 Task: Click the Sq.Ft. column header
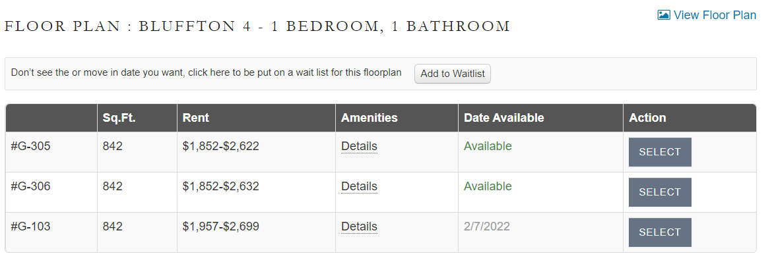click(119, 118)
